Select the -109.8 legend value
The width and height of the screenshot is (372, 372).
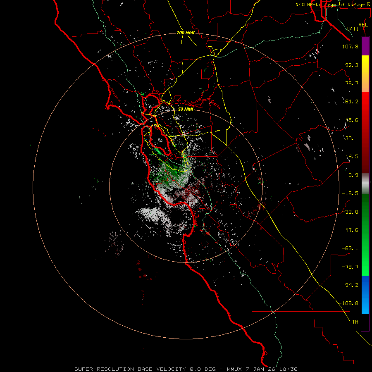tap(348, 303)
